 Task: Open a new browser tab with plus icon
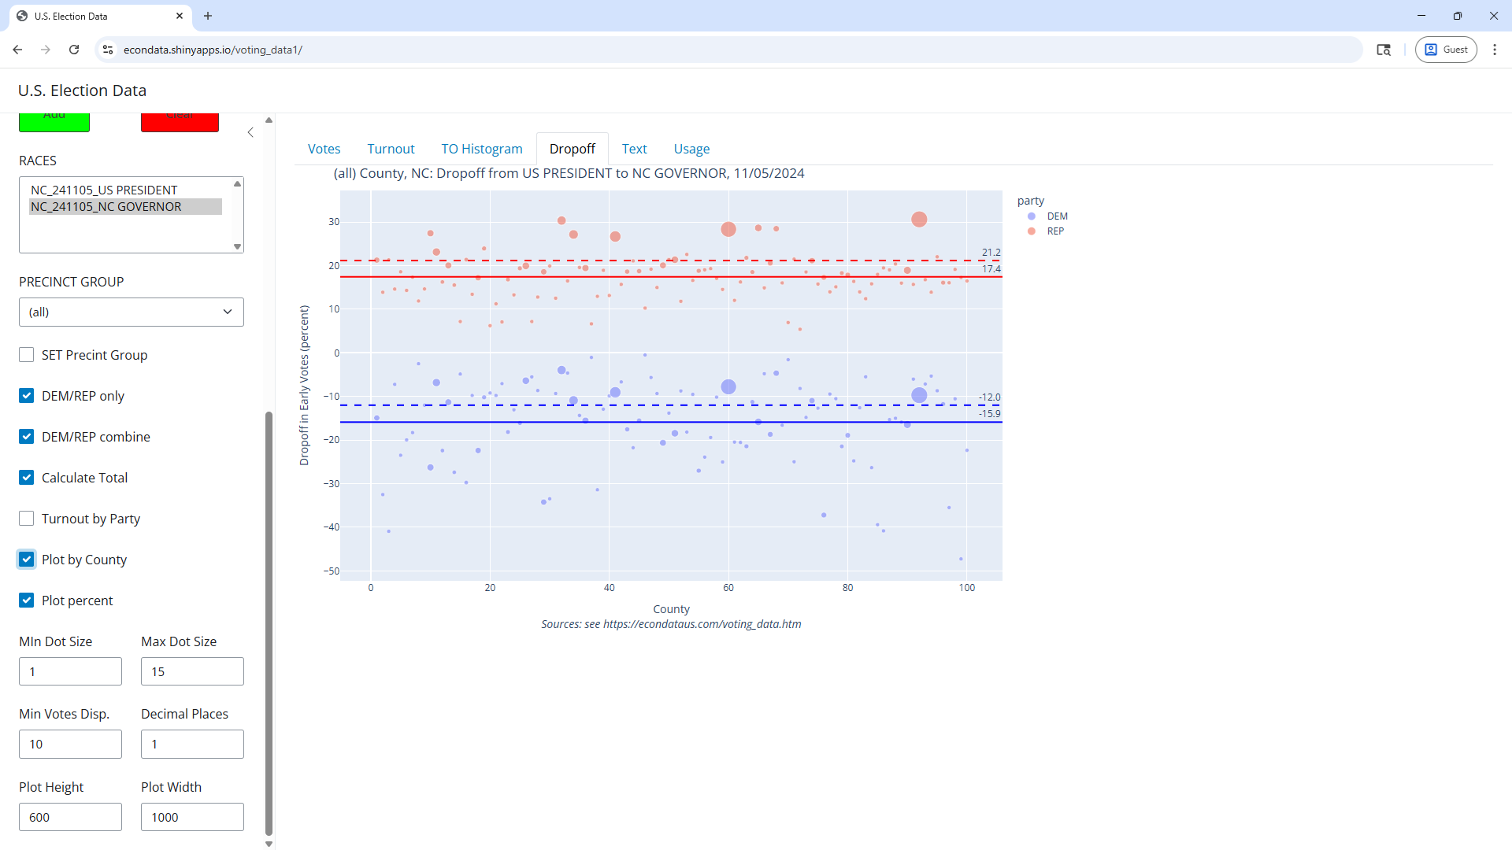pyautogui.click(x=208, y=16)
